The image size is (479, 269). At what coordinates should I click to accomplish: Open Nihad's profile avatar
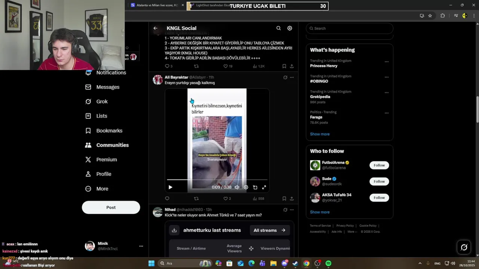[158, 212]
